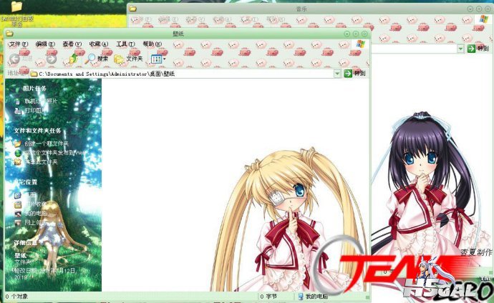494x303 pixels.
Task: Open the 编辑 menu in 音乐 window
Action: [x=168, y=20]
